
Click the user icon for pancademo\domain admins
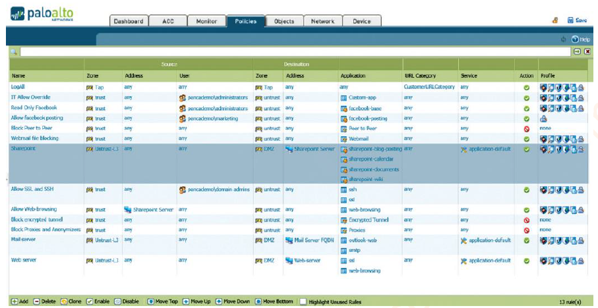click(x=182, y=190)
